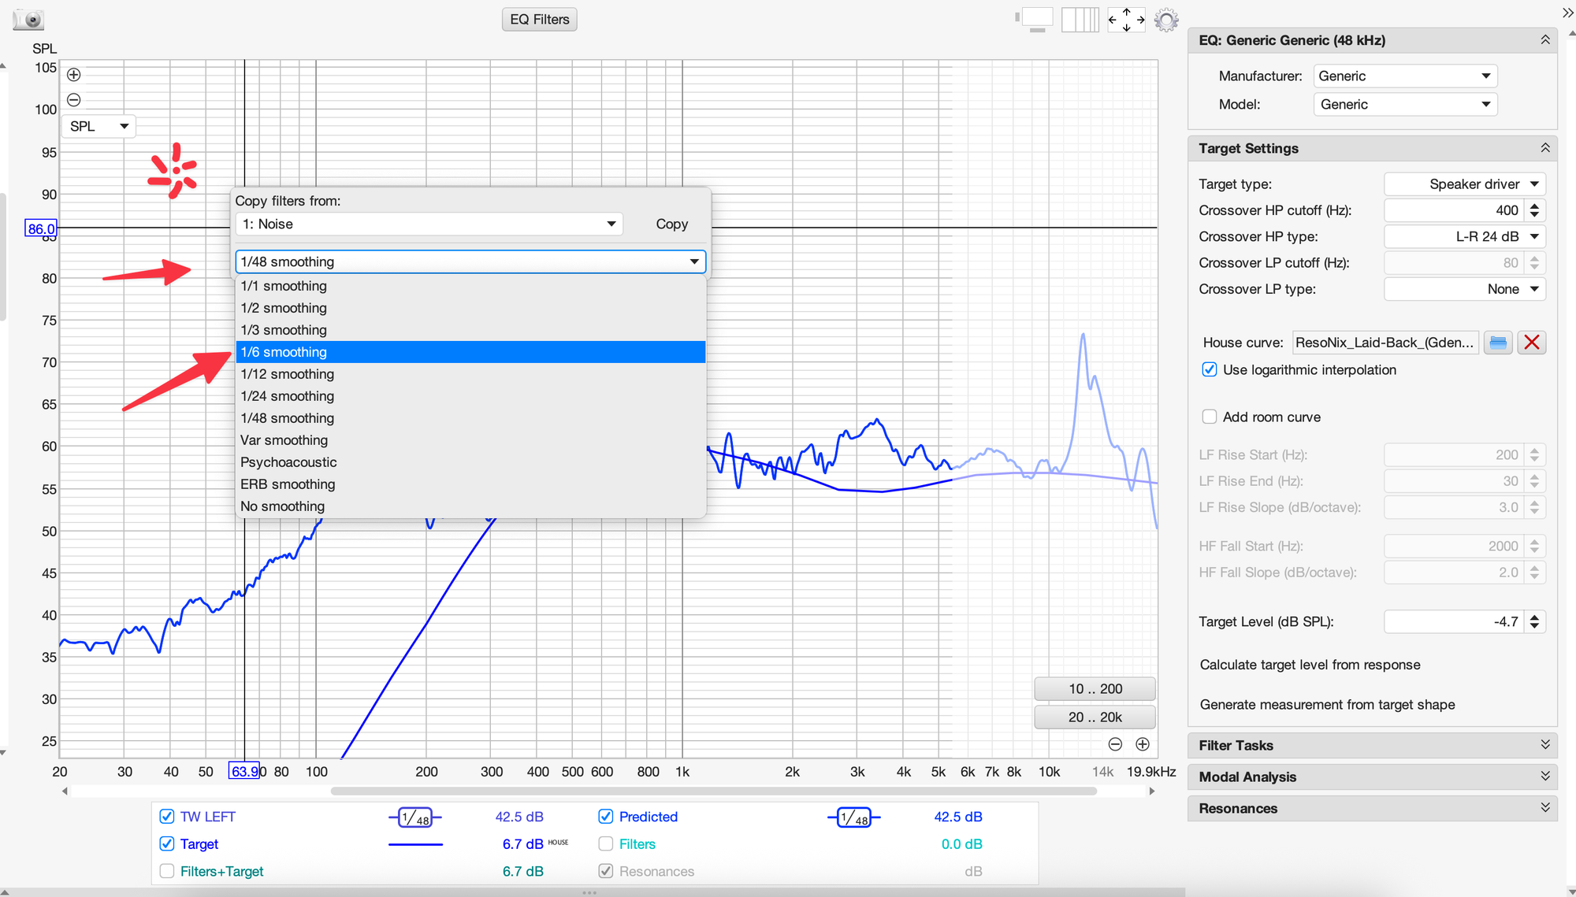Zoom in vertical axis plus icon
1576x897 pixels.
tap(74, 75)
